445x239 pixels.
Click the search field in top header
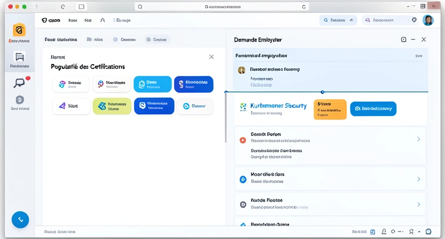338,20
